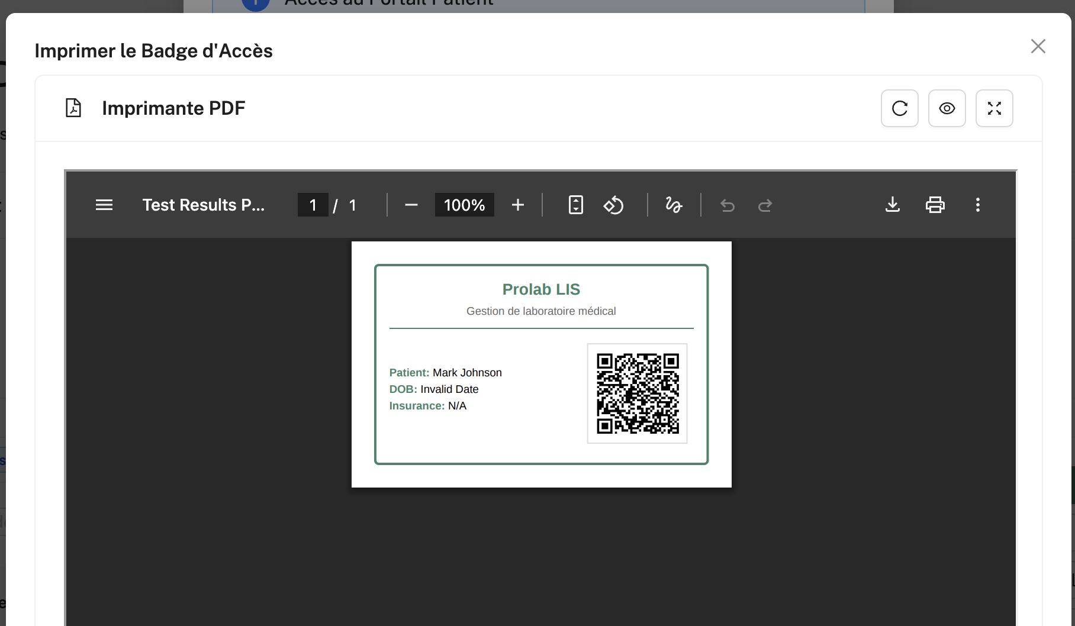
Task: Click the fit to page icon
Action: (576, 205)
